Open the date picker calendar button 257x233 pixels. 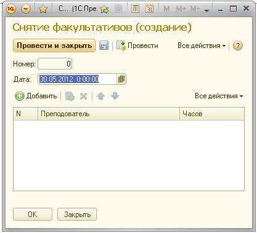(x=121, y=79)
